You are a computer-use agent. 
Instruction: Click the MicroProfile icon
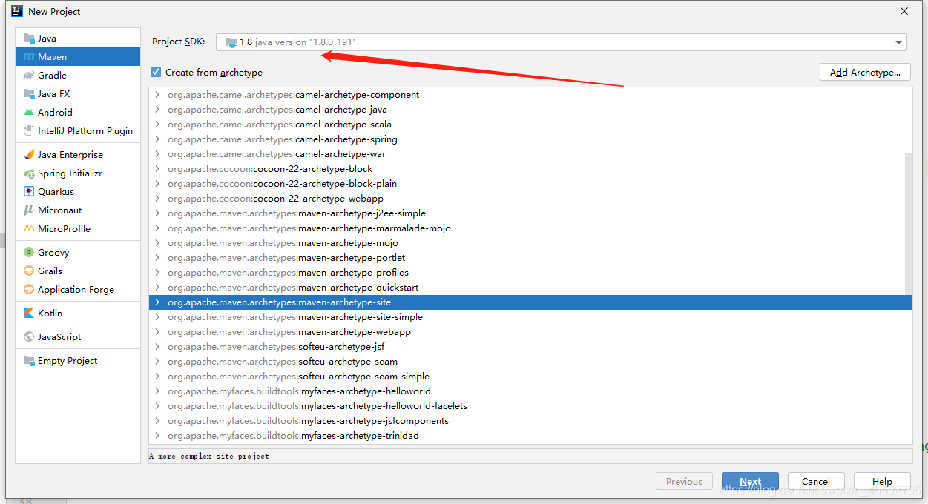point(29,229)
